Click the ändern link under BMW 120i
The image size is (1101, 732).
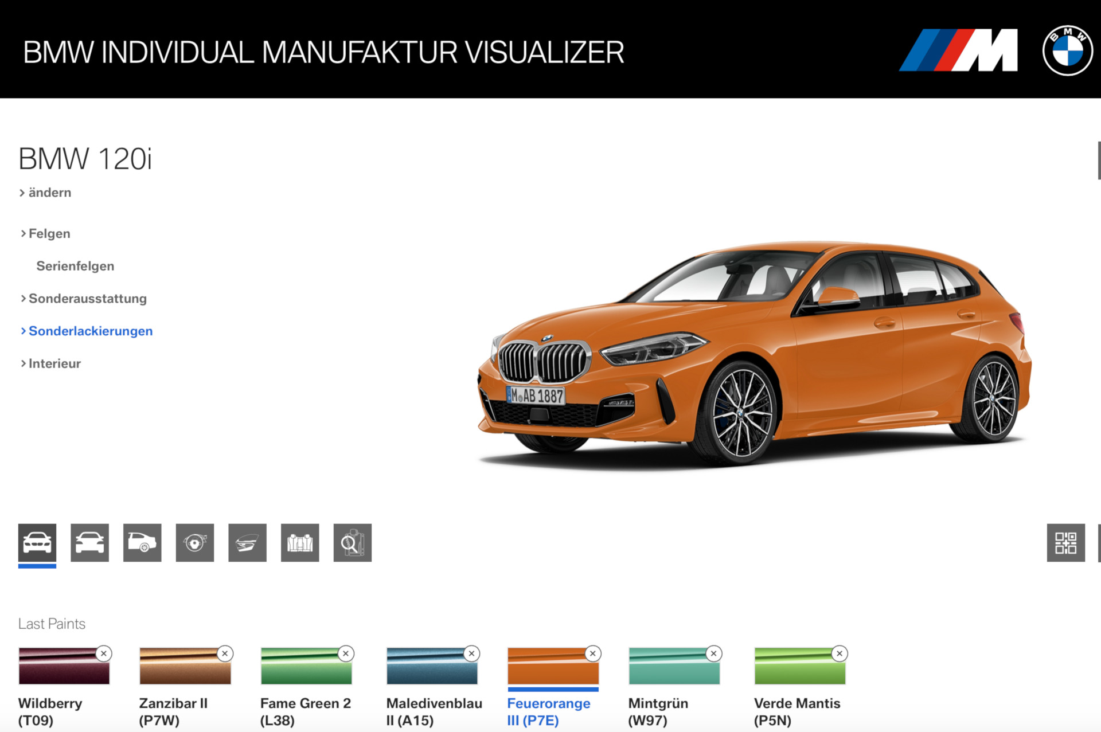click(49, 193)
